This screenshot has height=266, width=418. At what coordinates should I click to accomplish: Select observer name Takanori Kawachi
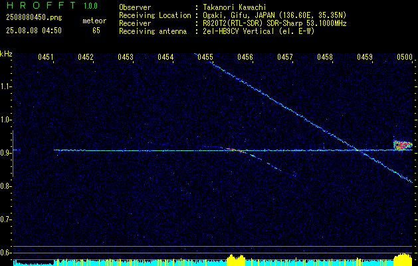(x=234, y=7)
